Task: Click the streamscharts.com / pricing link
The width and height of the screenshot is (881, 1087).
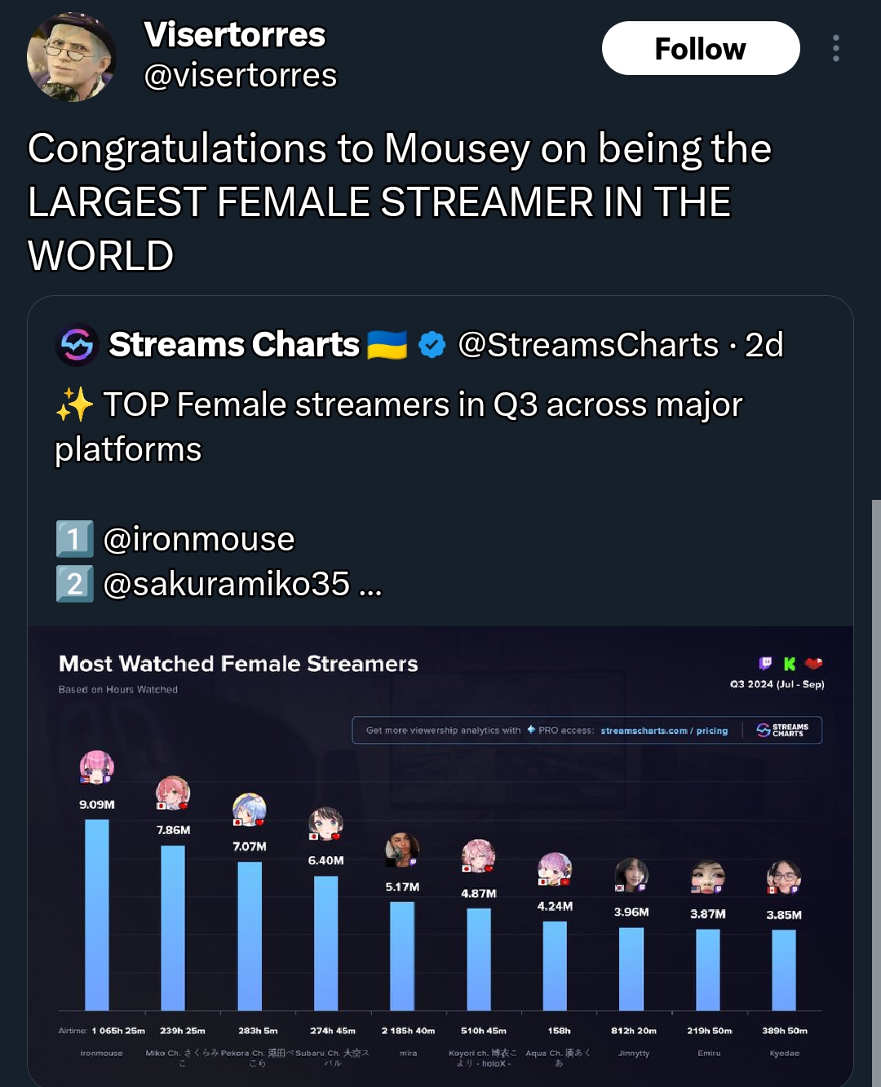Action: 664,731
